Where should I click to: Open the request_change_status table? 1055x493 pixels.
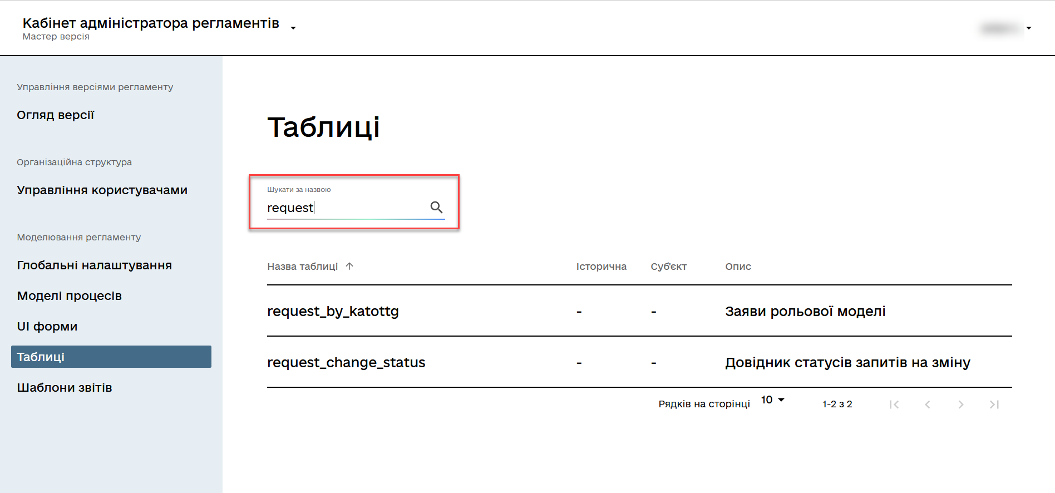click(x=346, y=362)
